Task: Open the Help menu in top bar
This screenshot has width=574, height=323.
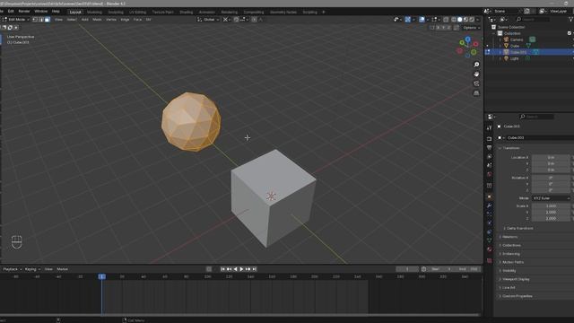Action: click(56, 12)
